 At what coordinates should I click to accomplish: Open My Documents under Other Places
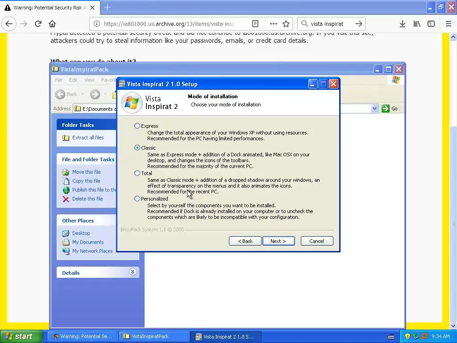tap(88, 242)
